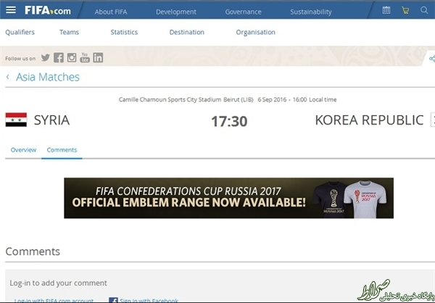Click the FIFA.com logo
Image resolution: width=435 pixels, height=303 pixels.
48,11
